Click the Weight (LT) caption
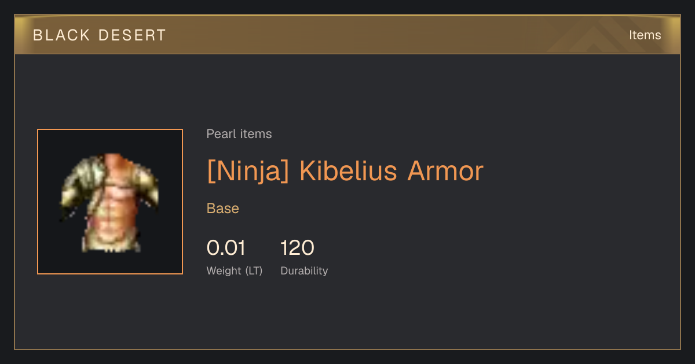This screenshot has height=364, width=695. [x=235, y=270]
